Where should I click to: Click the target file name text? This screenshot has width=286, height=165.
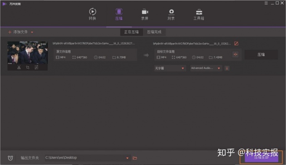tap(192, 44)
